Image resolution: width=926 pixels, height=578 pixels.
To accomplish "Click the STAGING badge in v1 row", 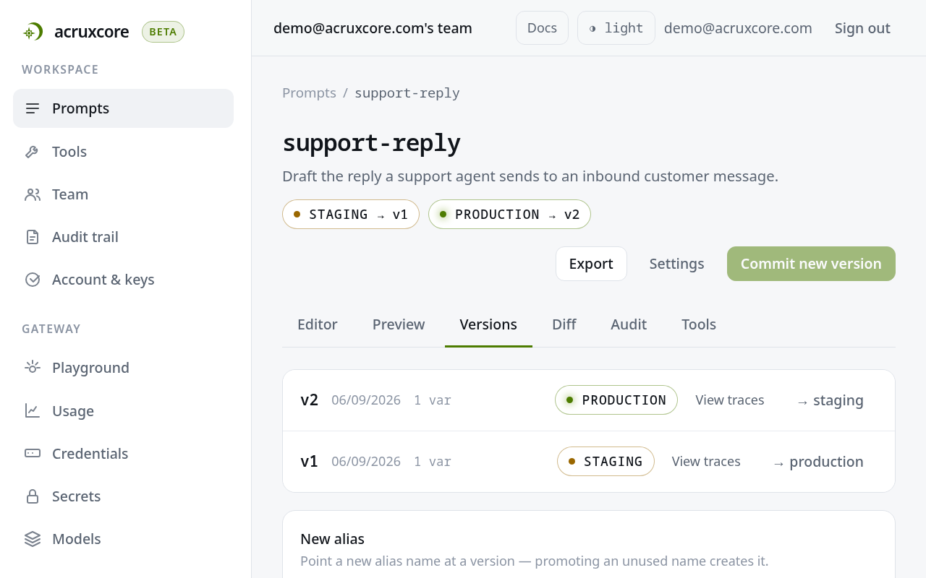I will tap(606, 462).
